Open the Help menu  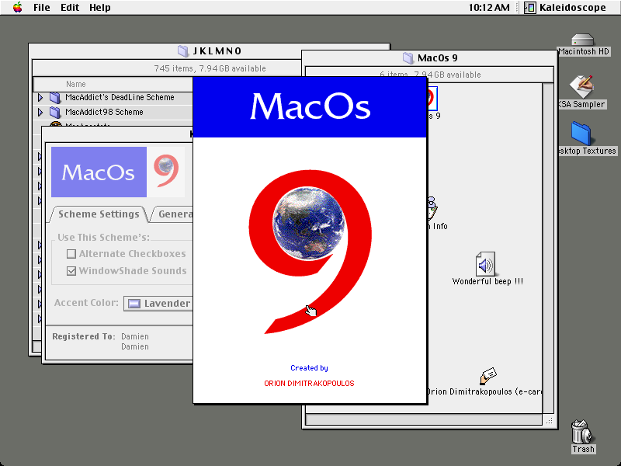click(x=100, y=8)
